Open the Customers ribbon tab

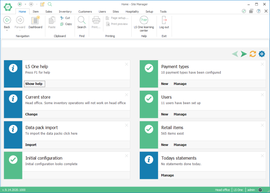[85, 11]
